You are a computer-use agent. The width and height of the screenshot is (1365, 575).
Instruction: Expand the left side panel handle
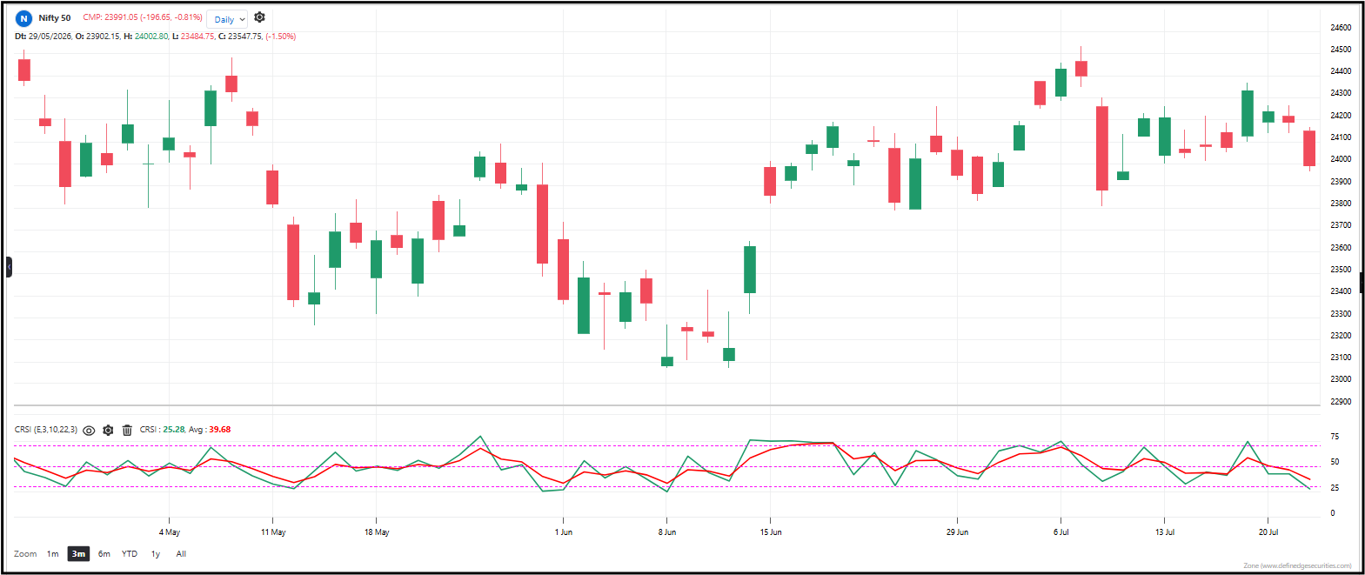click(9, 267)
